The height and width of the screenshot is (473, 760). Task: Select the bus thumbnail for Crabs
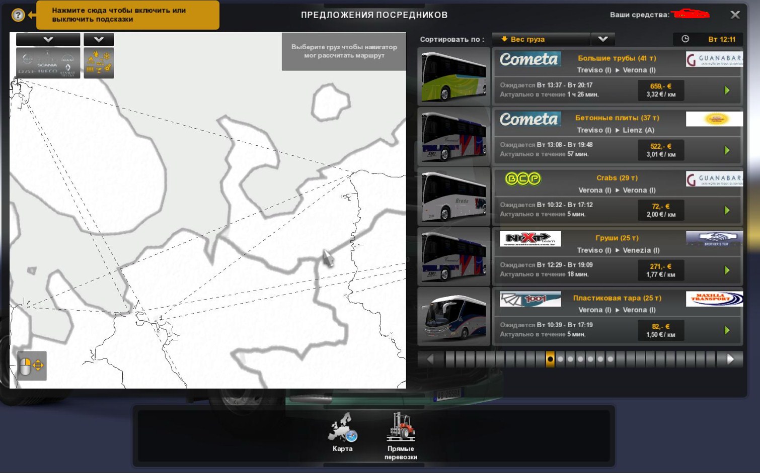pyautogui.click(x=454, y=196)
